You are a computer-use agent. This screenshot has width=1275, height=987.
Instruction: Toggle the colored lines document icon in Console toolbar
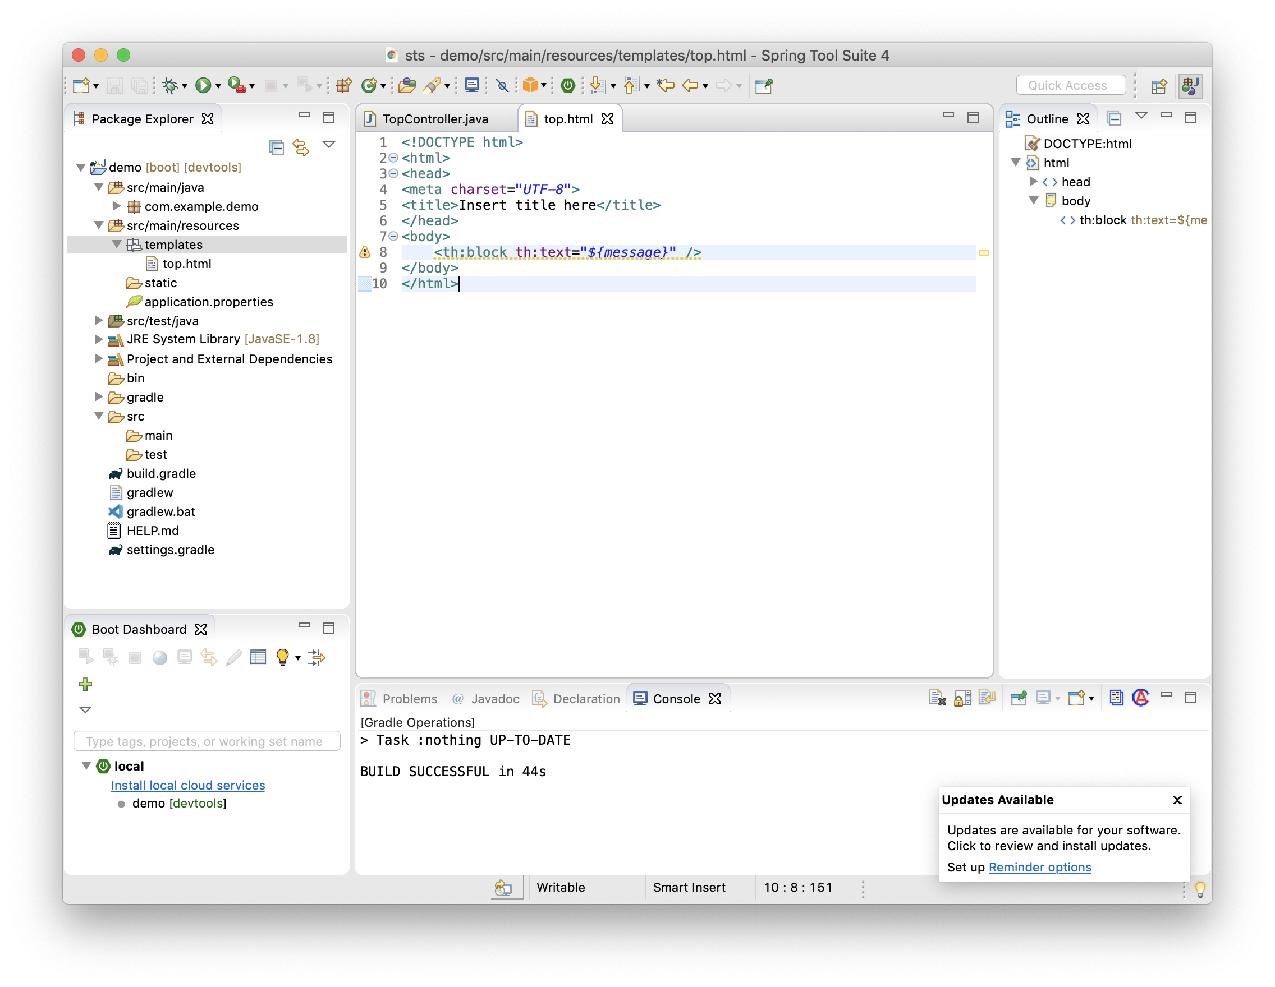[1116, 698]
